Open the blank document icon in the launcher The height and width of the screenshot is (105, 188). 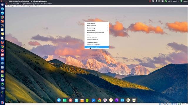tap(2, 38)
